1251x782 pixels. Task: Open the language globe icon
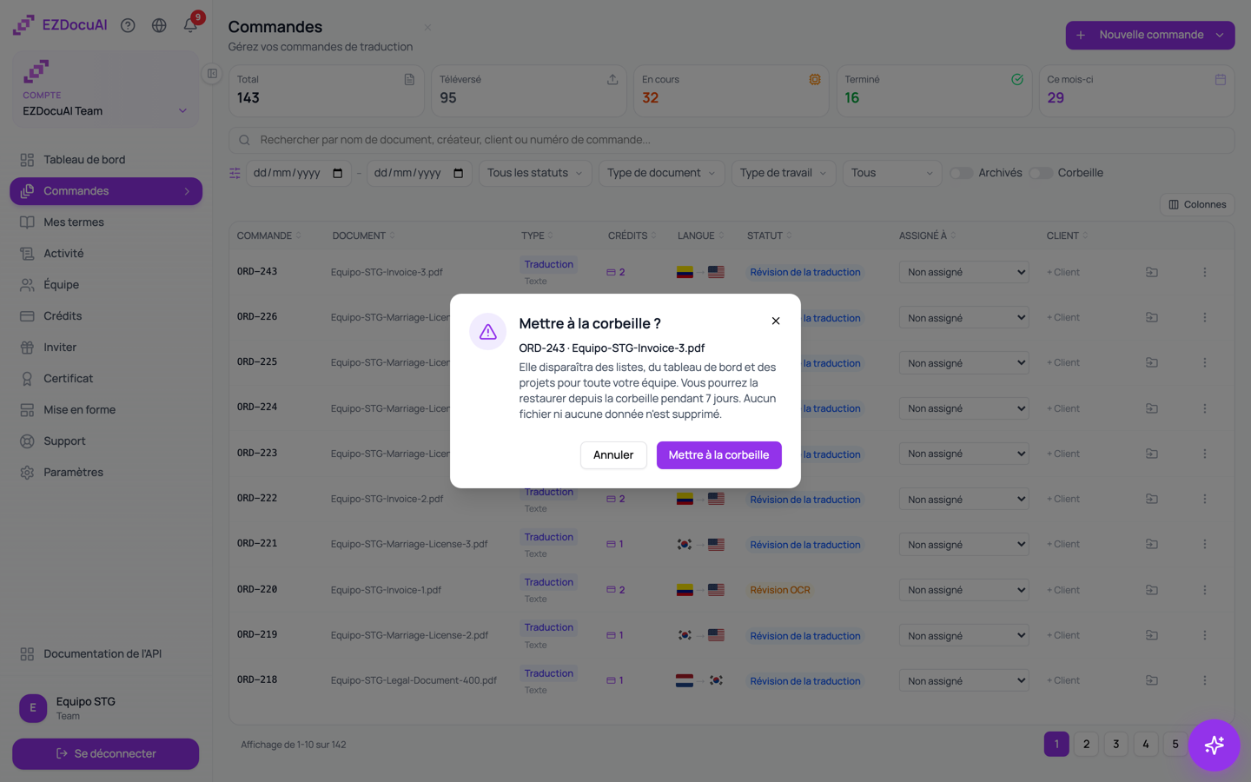pyautogui.click(x=159, y=25)
